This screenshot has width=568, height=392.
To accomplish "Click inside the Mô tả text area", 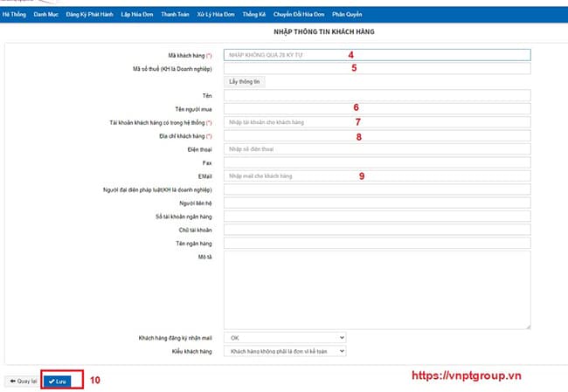I will click(x=377, y=290).
